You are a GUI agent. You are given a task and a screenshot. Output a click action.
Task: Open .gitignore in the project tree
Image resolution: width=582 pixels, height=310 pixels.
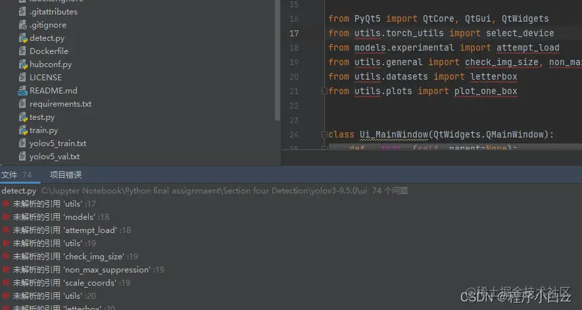coord(48,25)
